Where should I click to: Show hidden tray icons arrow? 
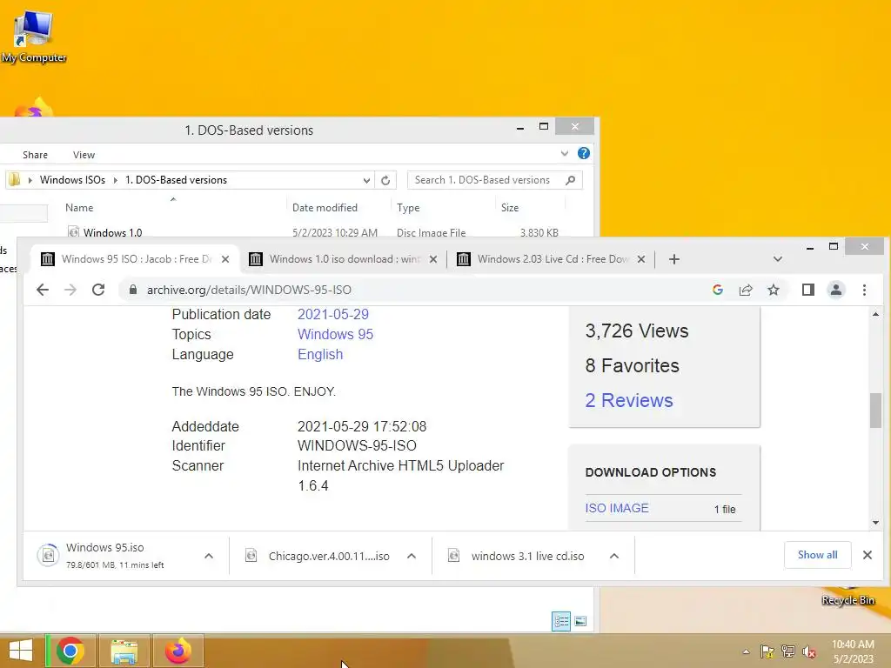point(746,651)
